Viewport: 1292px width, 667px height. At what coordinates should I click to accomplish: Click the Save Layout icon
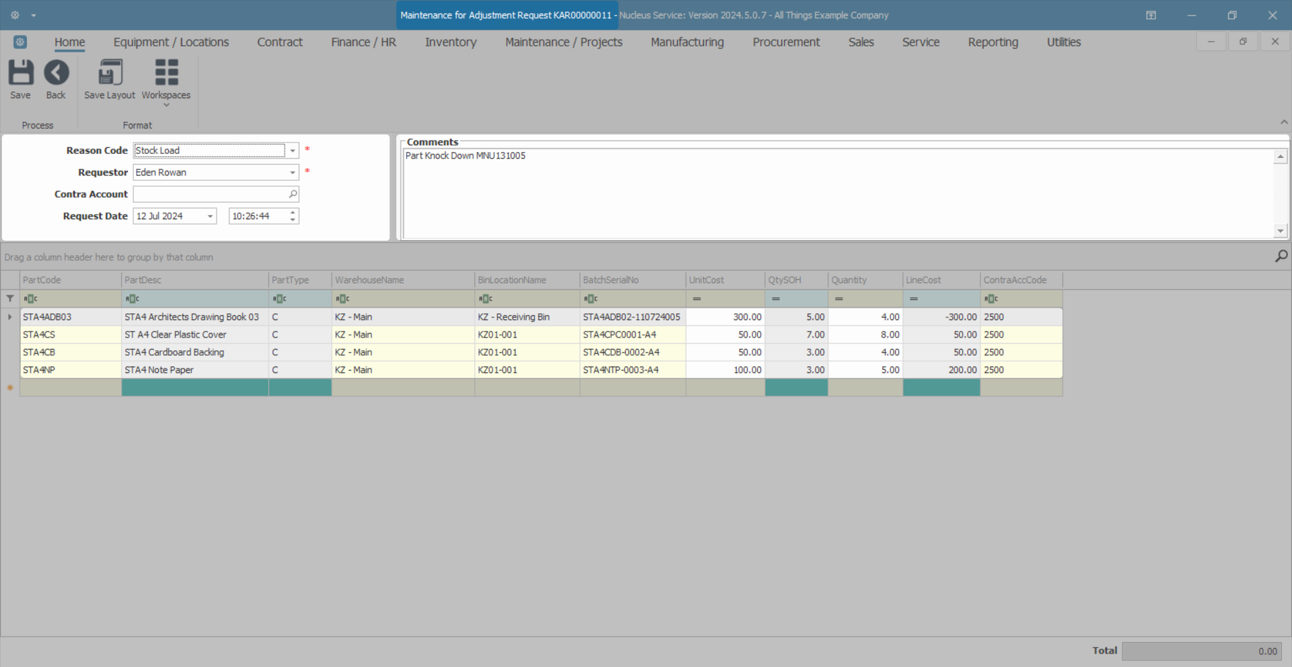(x=110, y=73)
